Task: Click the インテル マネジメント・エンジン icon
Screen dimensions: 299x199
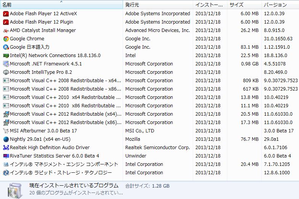Action: tap(6, 164)
